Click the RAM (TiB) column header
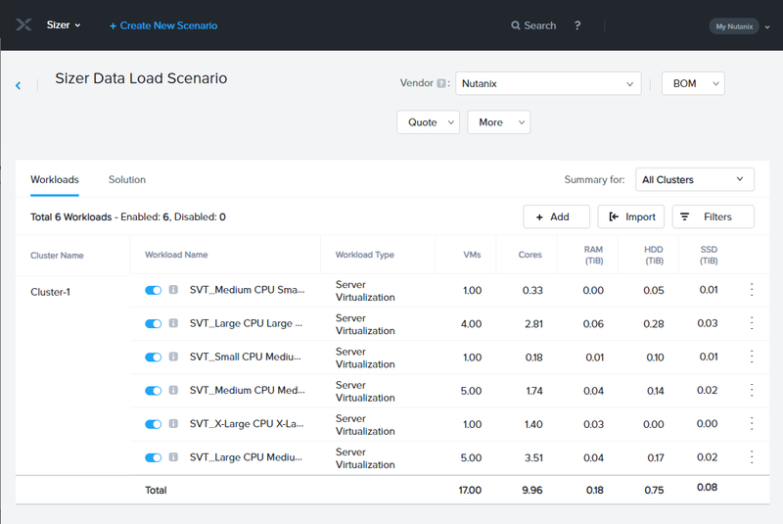The image size is (783, 524). (x=593, y=255)
